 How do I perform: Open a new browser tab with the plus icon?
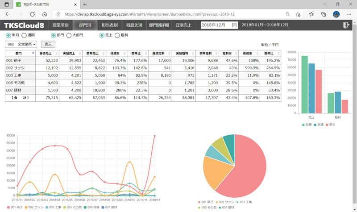[85, 4]
